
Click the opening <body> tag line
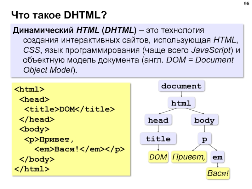(x=34, y=129)
